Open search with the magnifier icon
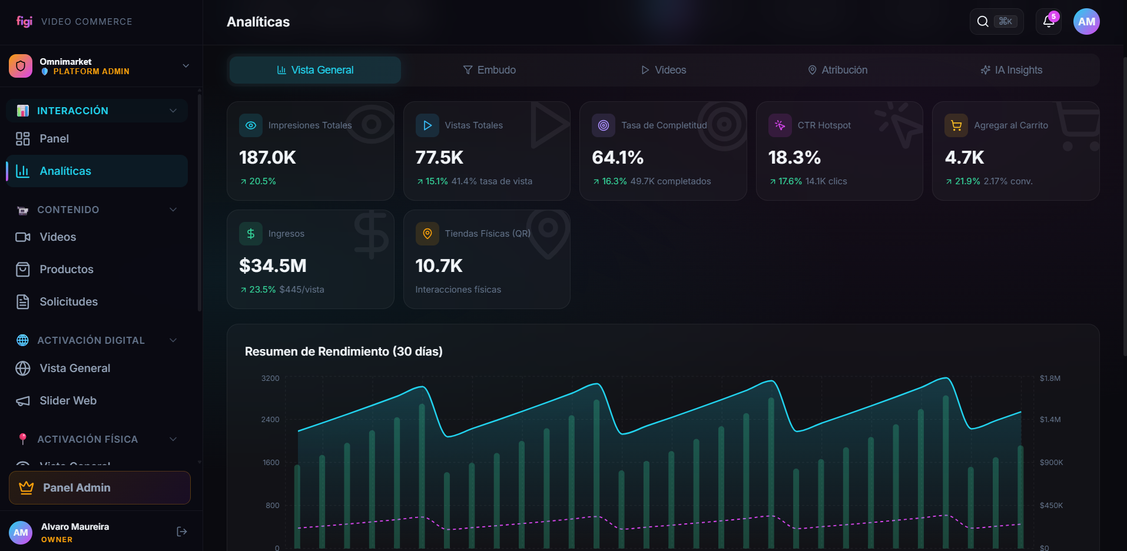1127x551 pixels. (x=983, y=22)
